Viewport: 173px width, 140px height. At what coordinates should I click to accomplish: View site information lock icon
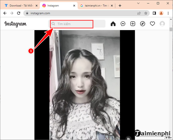point(27,13)
